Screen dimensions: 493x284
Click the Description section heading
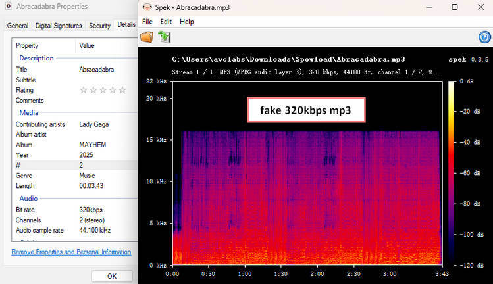point(36,58)
